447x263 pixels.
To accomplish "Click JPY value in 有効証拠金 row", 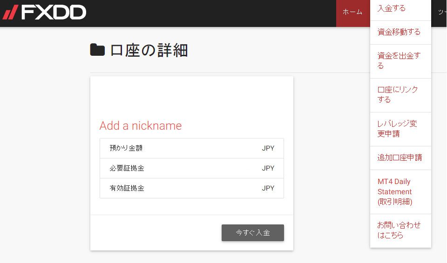I will tap(268, 188).
